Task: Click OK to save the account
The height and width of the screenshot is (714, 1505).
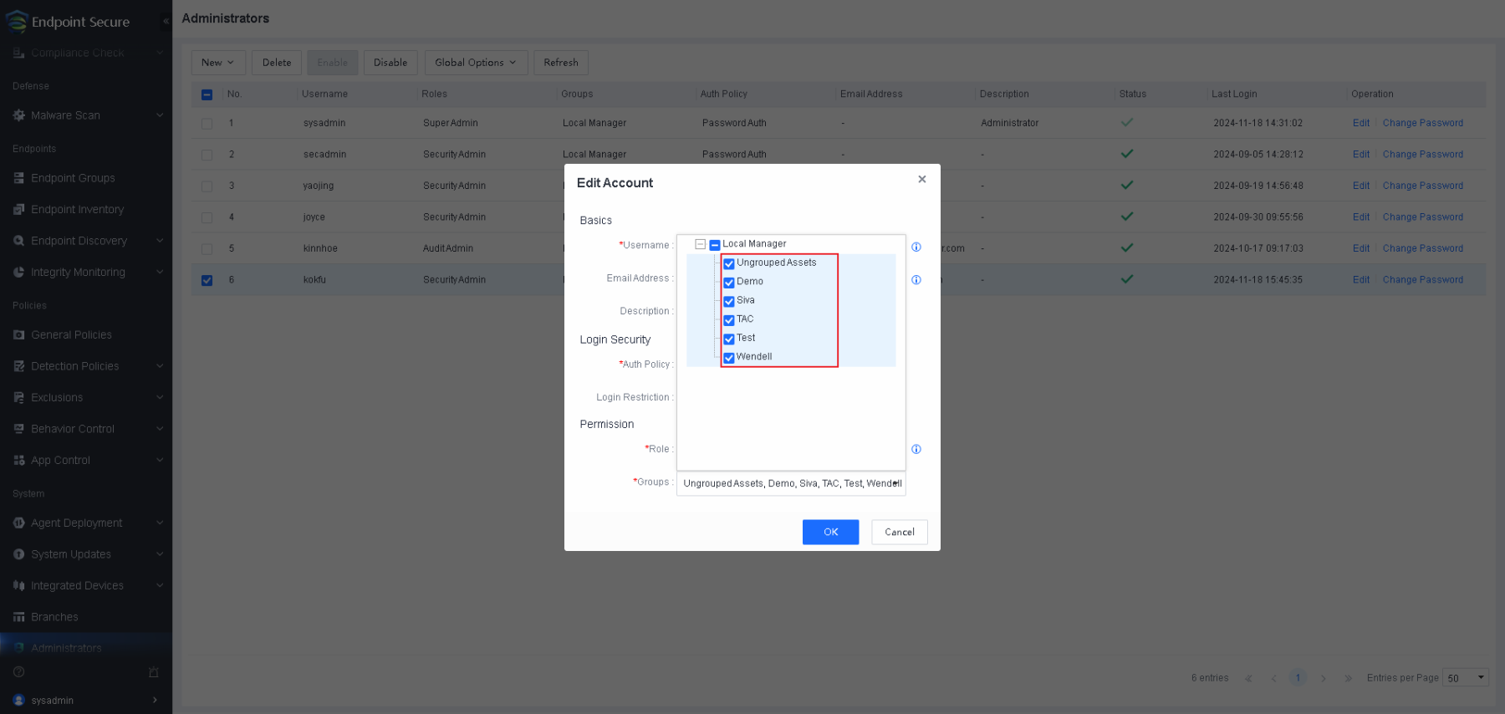Action: [x=830, y=533]
